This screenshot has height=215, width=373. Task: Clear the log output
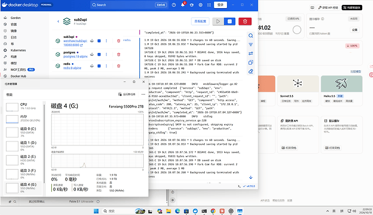click(x=251, y=71)
